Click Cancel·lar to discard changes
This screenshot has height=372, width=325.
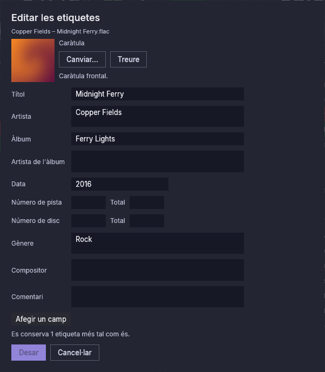point(75,353)
